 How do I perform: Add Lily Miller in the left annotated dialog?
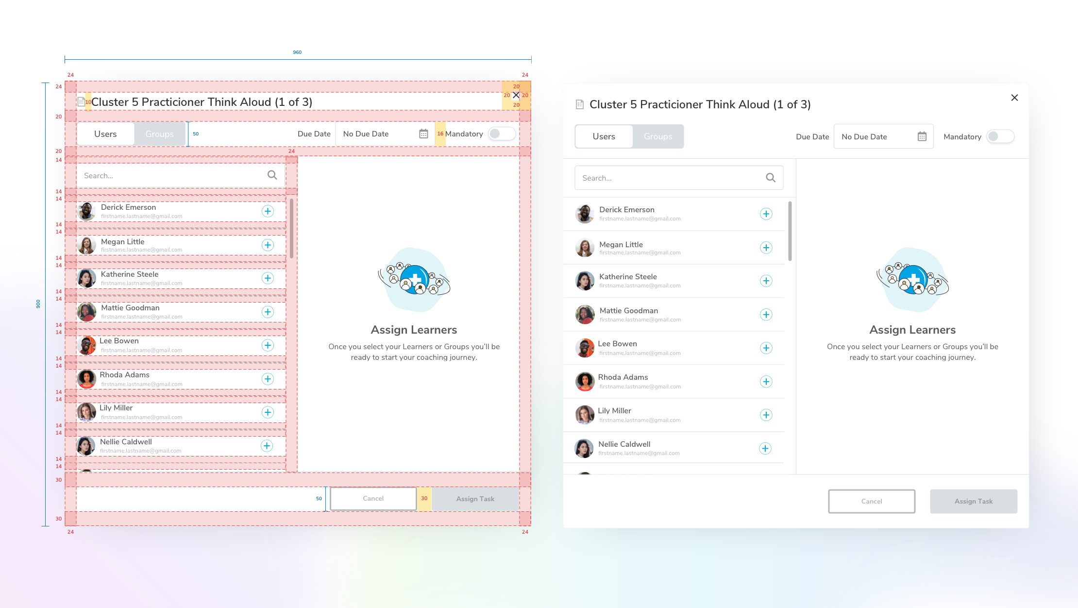[x=268, y=412]
